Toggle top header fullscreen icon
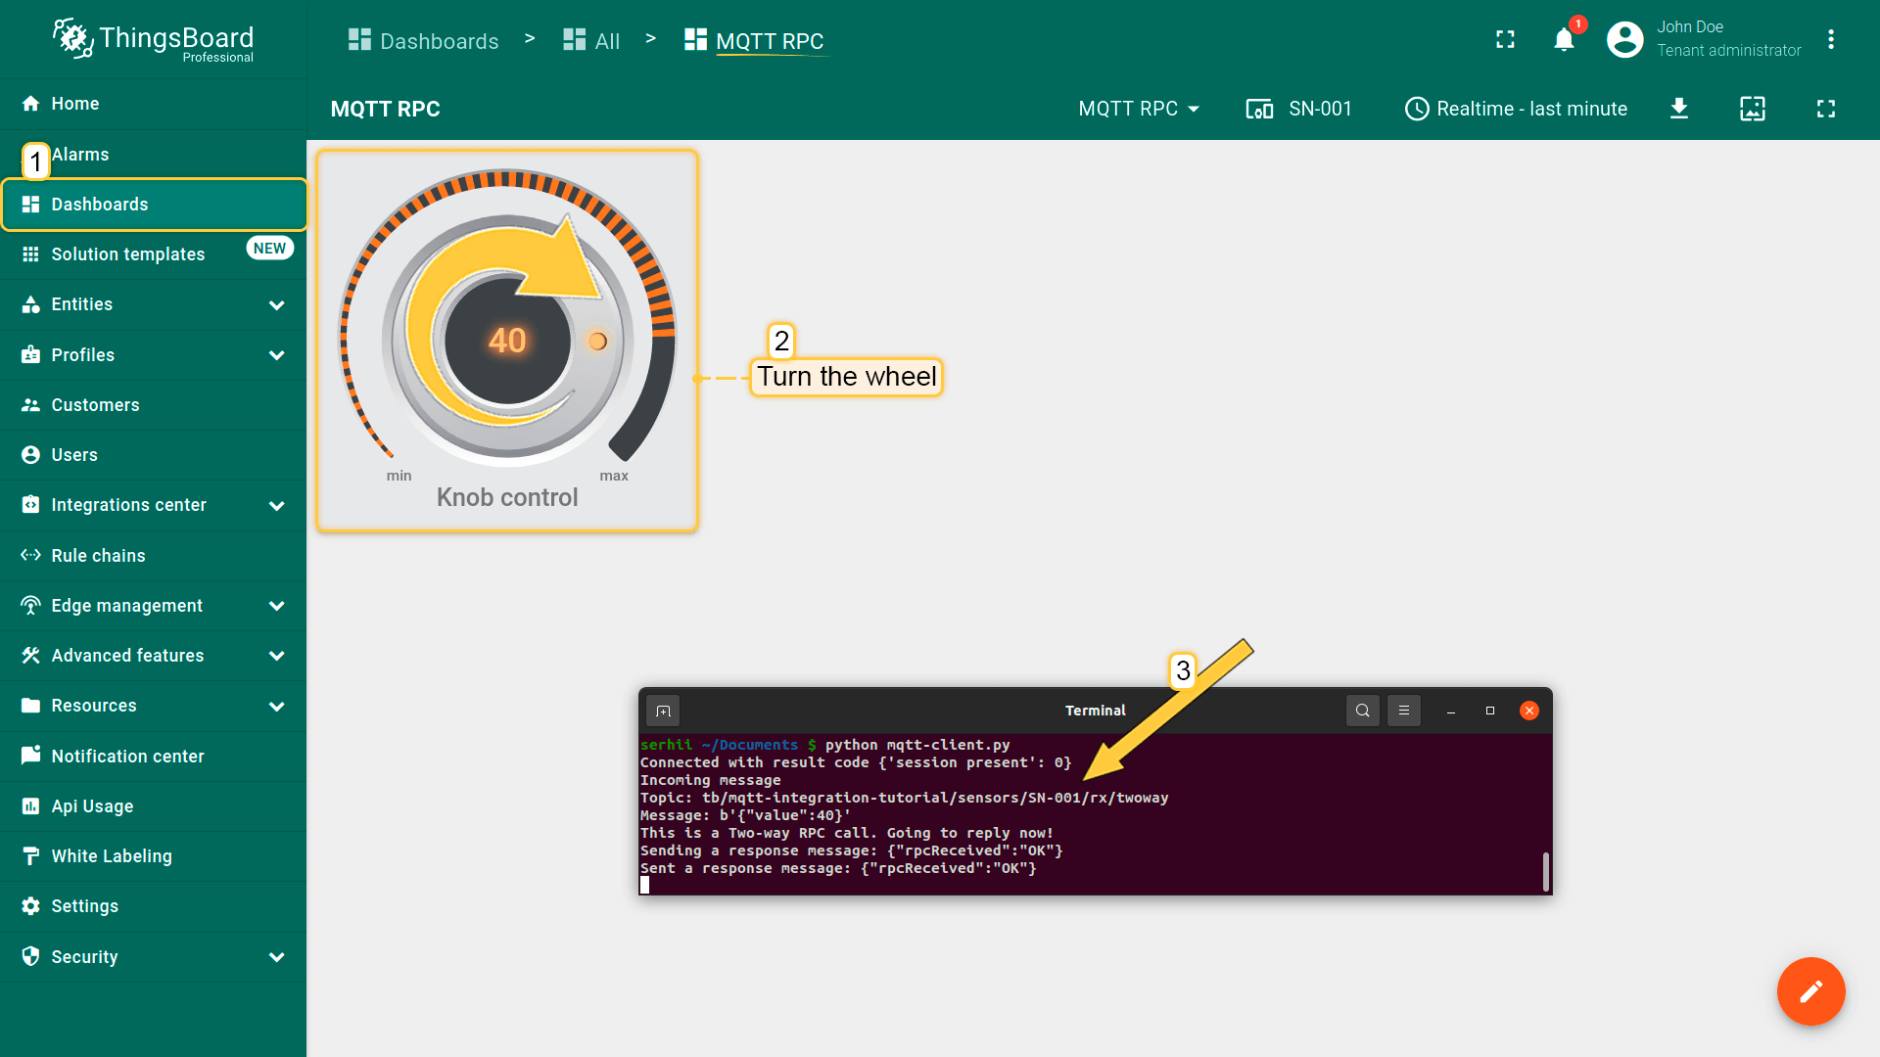 click(x=1505, y=40)
